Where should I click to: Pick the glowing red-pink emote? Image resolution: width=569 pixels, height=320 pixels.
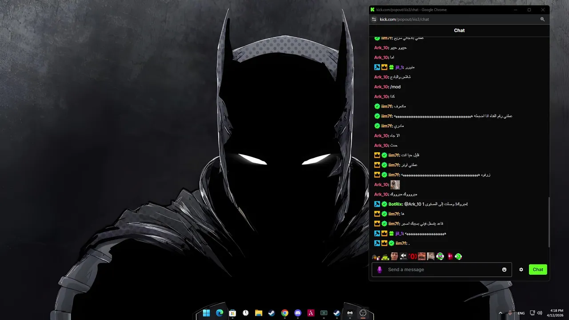pos(450,256)
